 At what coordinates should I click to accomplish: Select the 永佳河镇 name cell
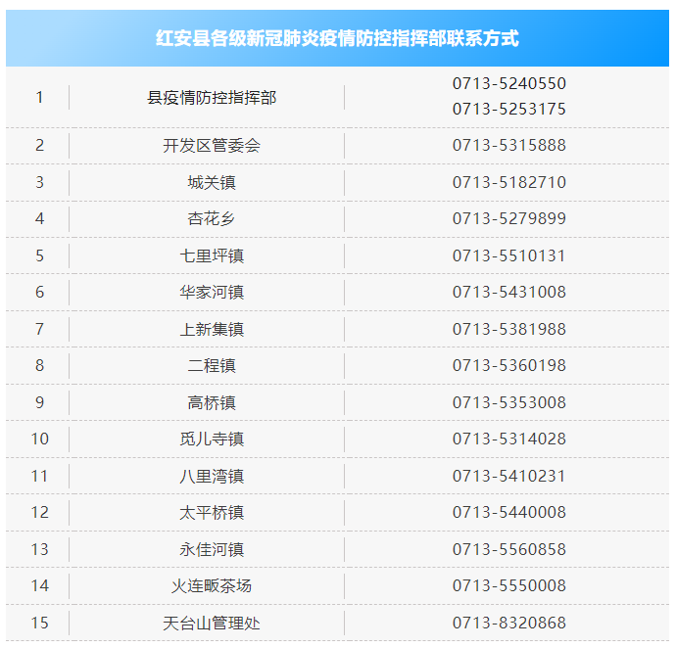tap(212, 550)
